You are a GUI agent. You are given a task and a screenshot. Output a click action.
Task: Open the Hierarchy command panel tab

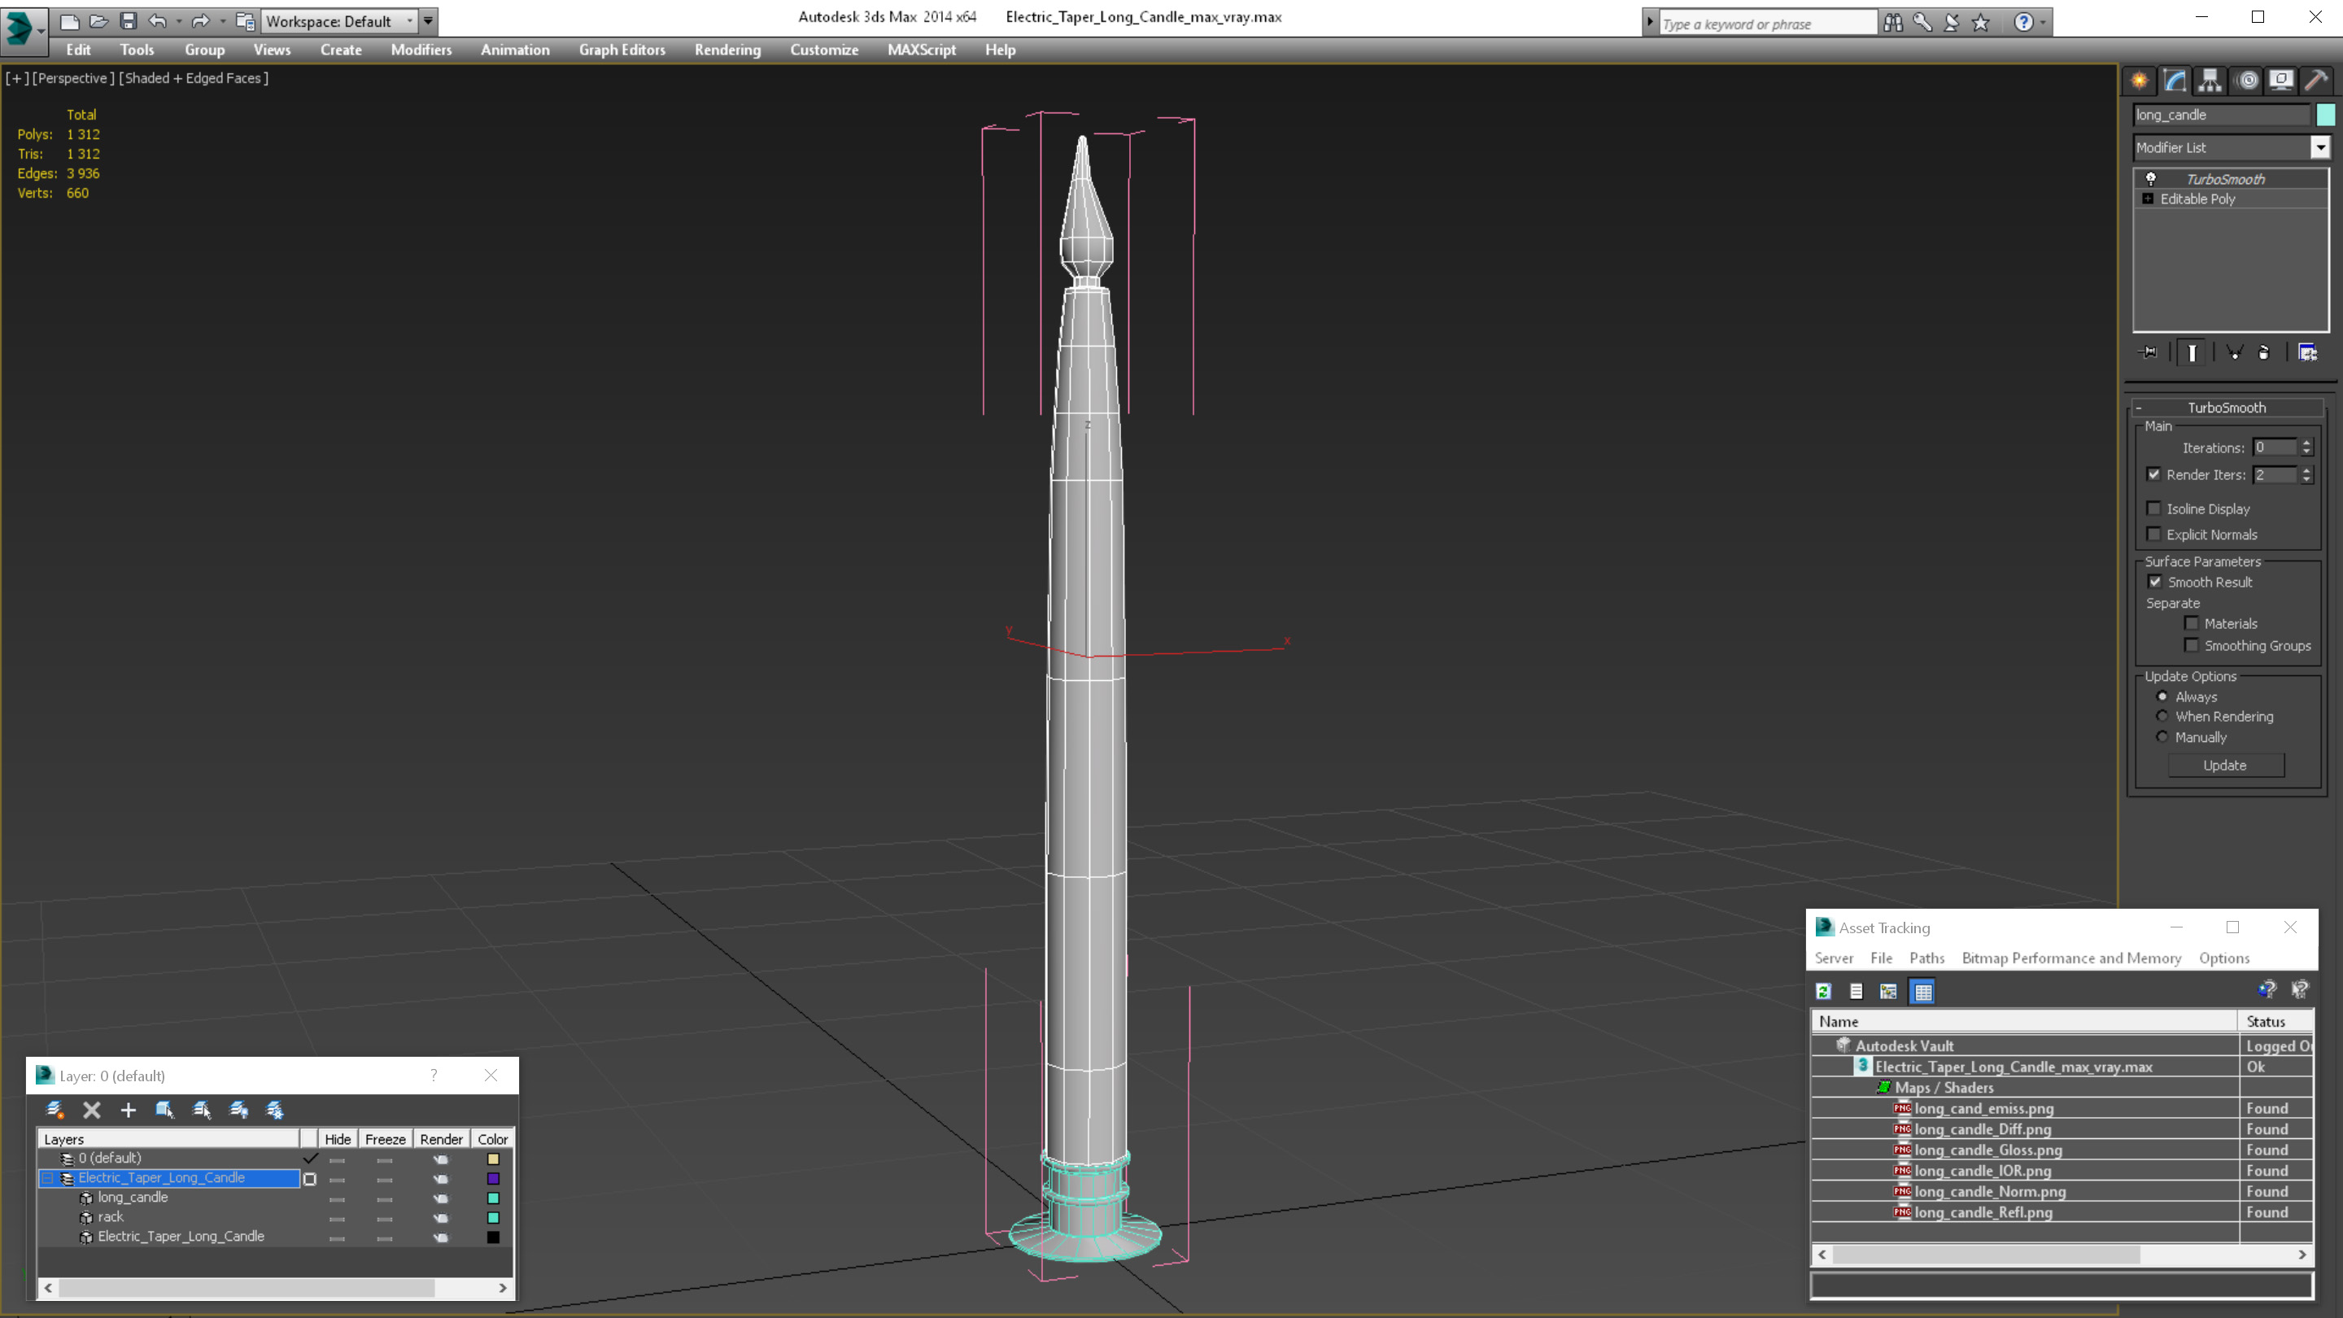click(2210, 81)
